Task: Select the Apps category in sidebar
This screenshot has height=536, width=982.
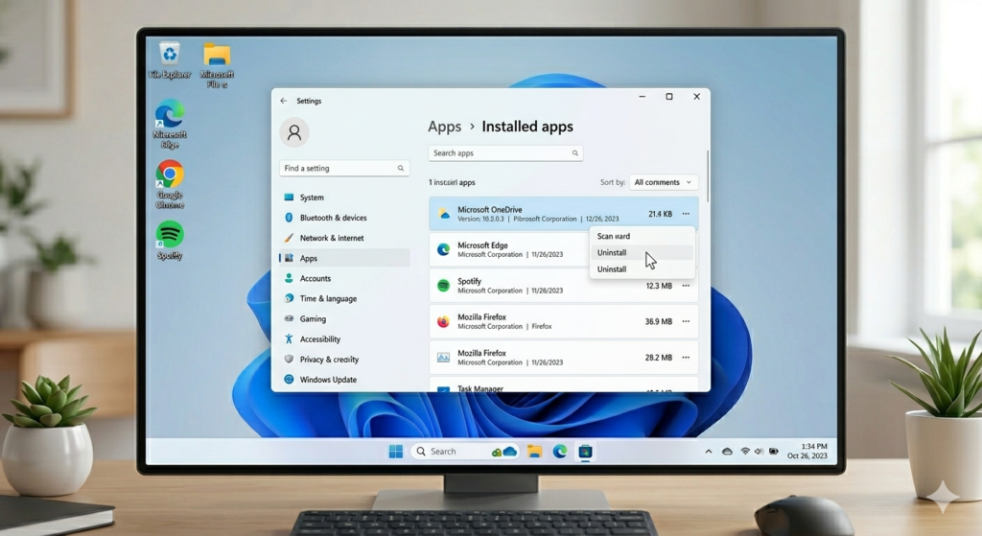Action: pos(344,258)
